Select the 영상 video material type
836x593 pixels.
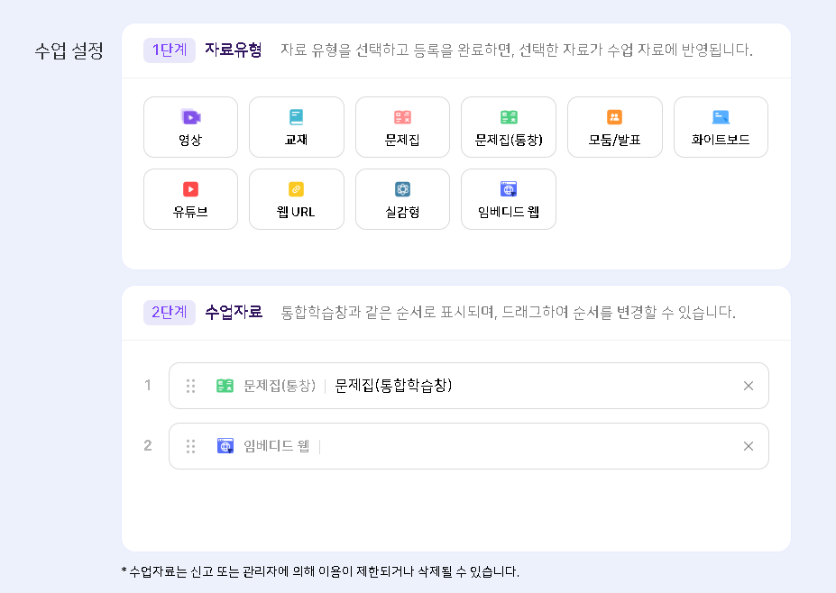coord(190,127)
